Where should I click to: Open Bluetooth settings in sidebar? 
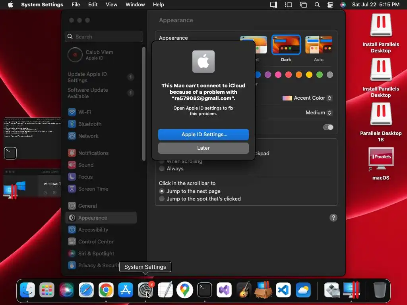tap(101, 124)
